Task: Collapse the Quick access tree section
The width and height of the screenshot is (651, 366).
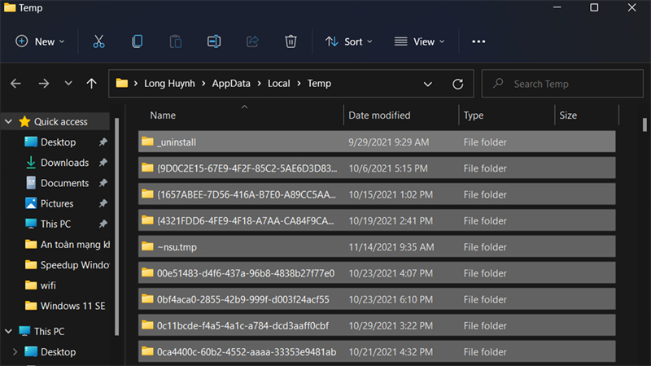Action: click(8, 122)
